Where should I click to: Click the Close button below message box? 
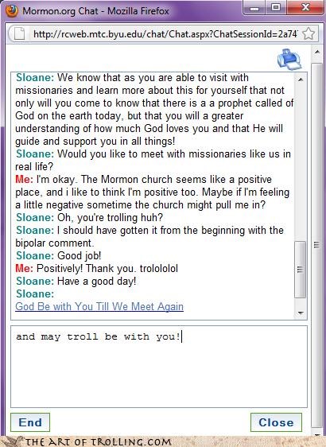[x=276, y=422]
